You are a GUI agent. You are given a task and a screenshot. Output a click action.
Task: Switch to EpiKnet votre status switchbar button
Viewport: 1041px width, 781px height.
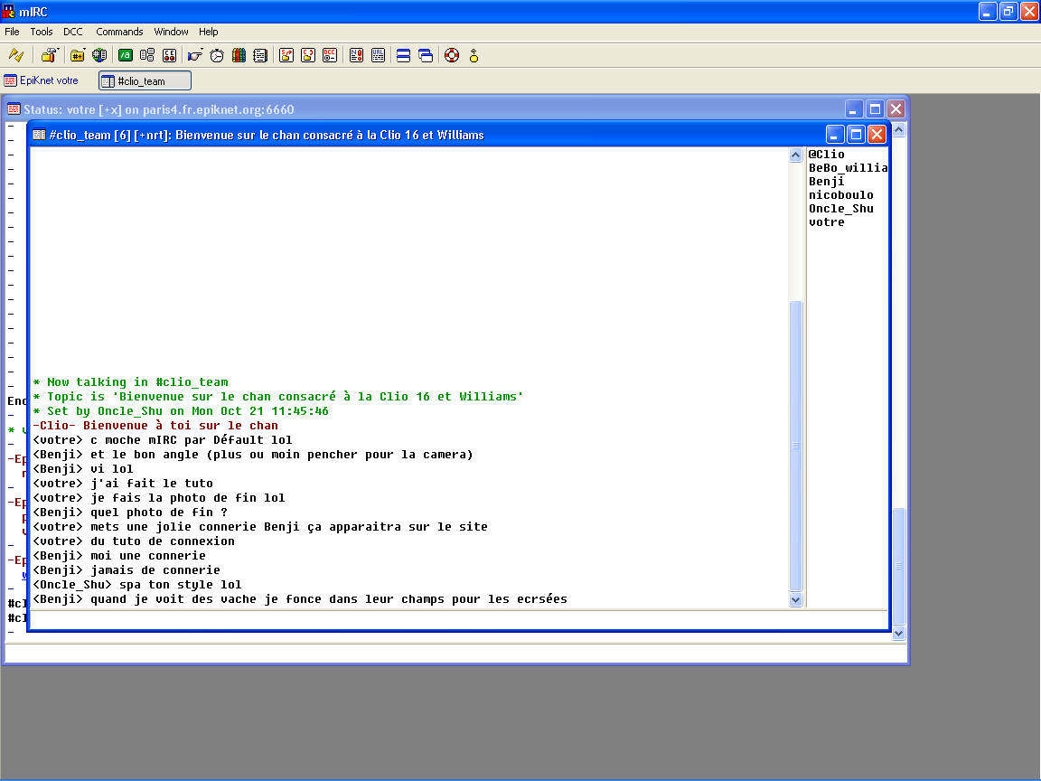point(42,80)
